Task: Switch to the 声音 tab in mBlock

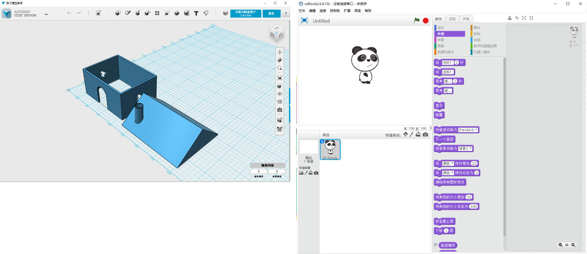Action: pyautogui.click(x=466, y=19)
